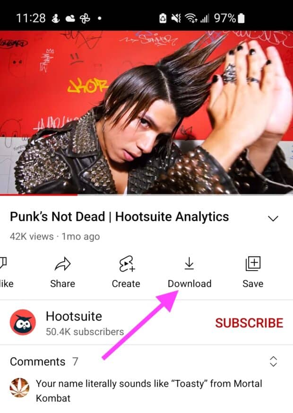Expand the video description chevron
The width and height of the screenshot is (293, 413).
click(273, 219)
